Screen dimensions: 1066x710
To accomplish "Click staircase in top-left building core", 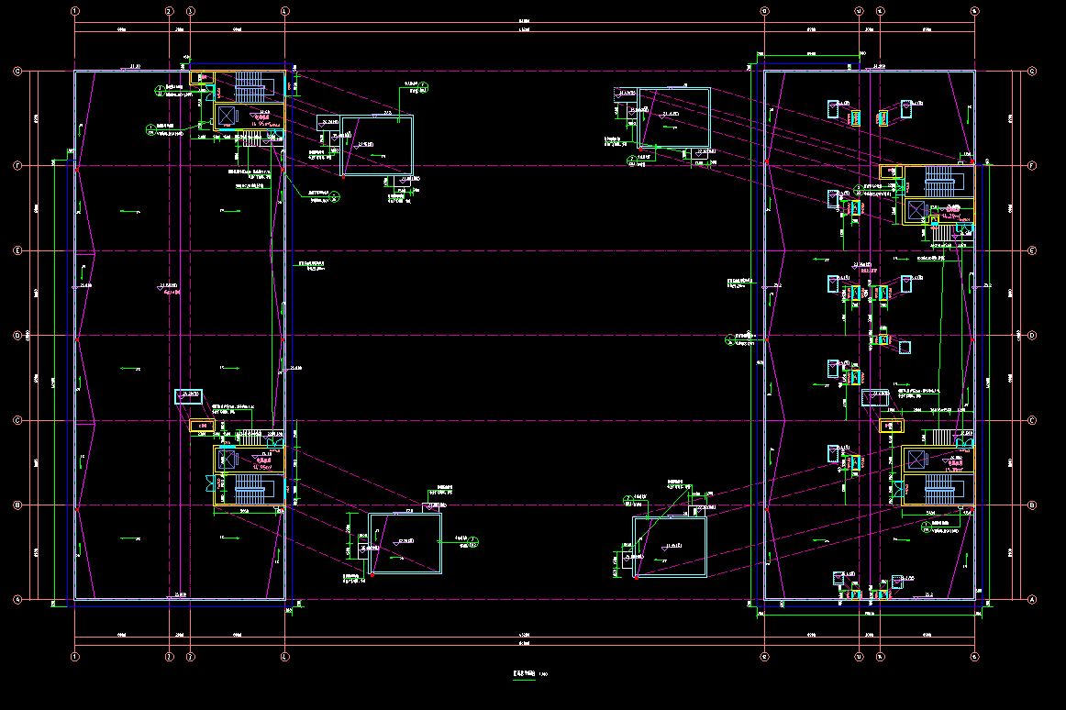I will point(249,88).
